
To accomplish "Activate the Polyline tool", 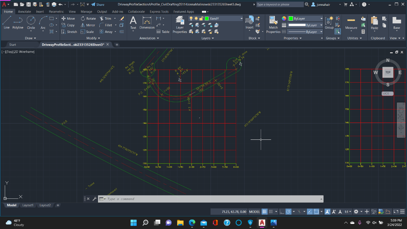I will coord(18,22).
